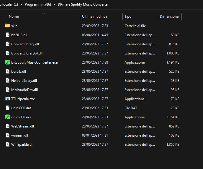The image size is (203, 169).
Task: Click the 79 KB size value
Action: 175,99
